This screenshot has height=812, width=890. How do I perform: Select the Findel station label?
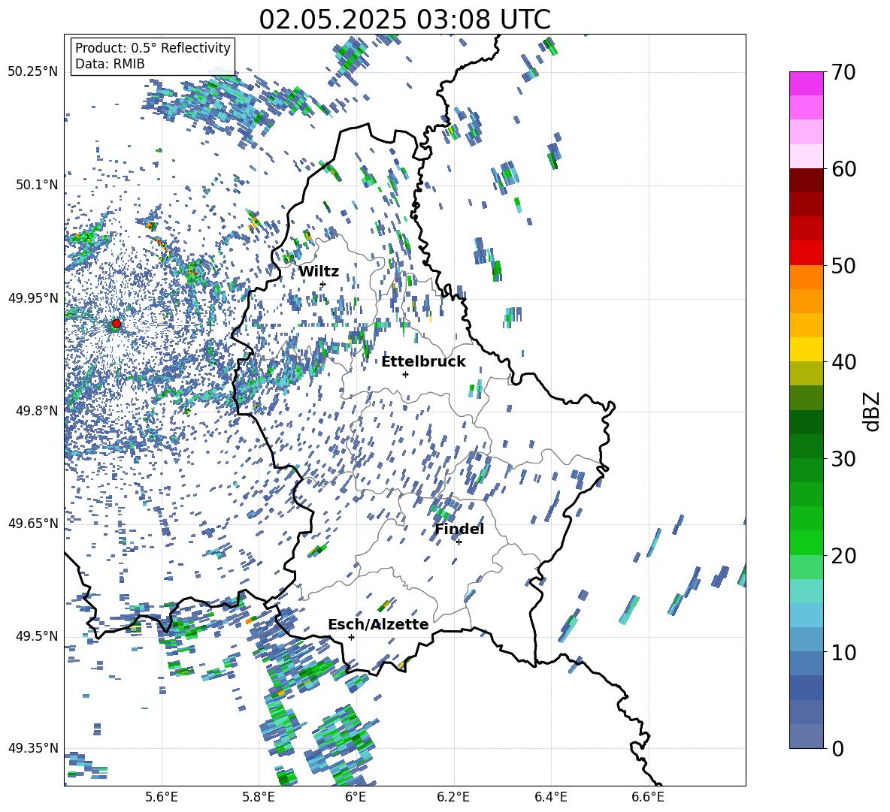(459, 529)
